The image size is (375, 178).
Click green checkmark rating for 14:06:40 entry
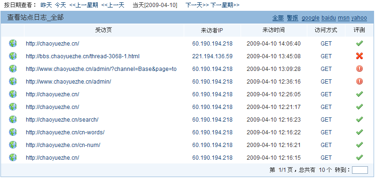[359, 43]
